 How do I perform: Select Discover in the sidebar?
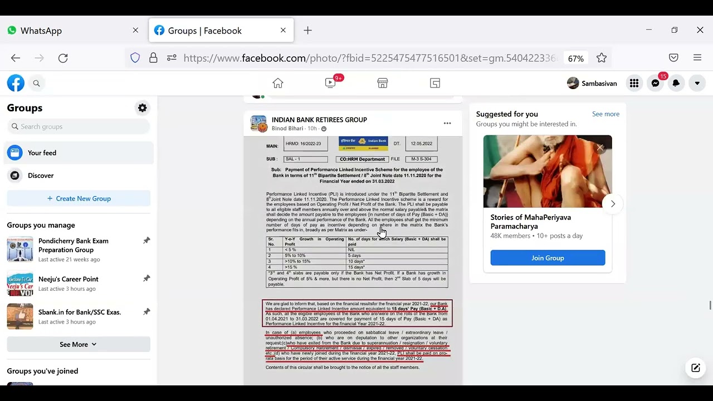pyautogui.click(x=79, y=175)
